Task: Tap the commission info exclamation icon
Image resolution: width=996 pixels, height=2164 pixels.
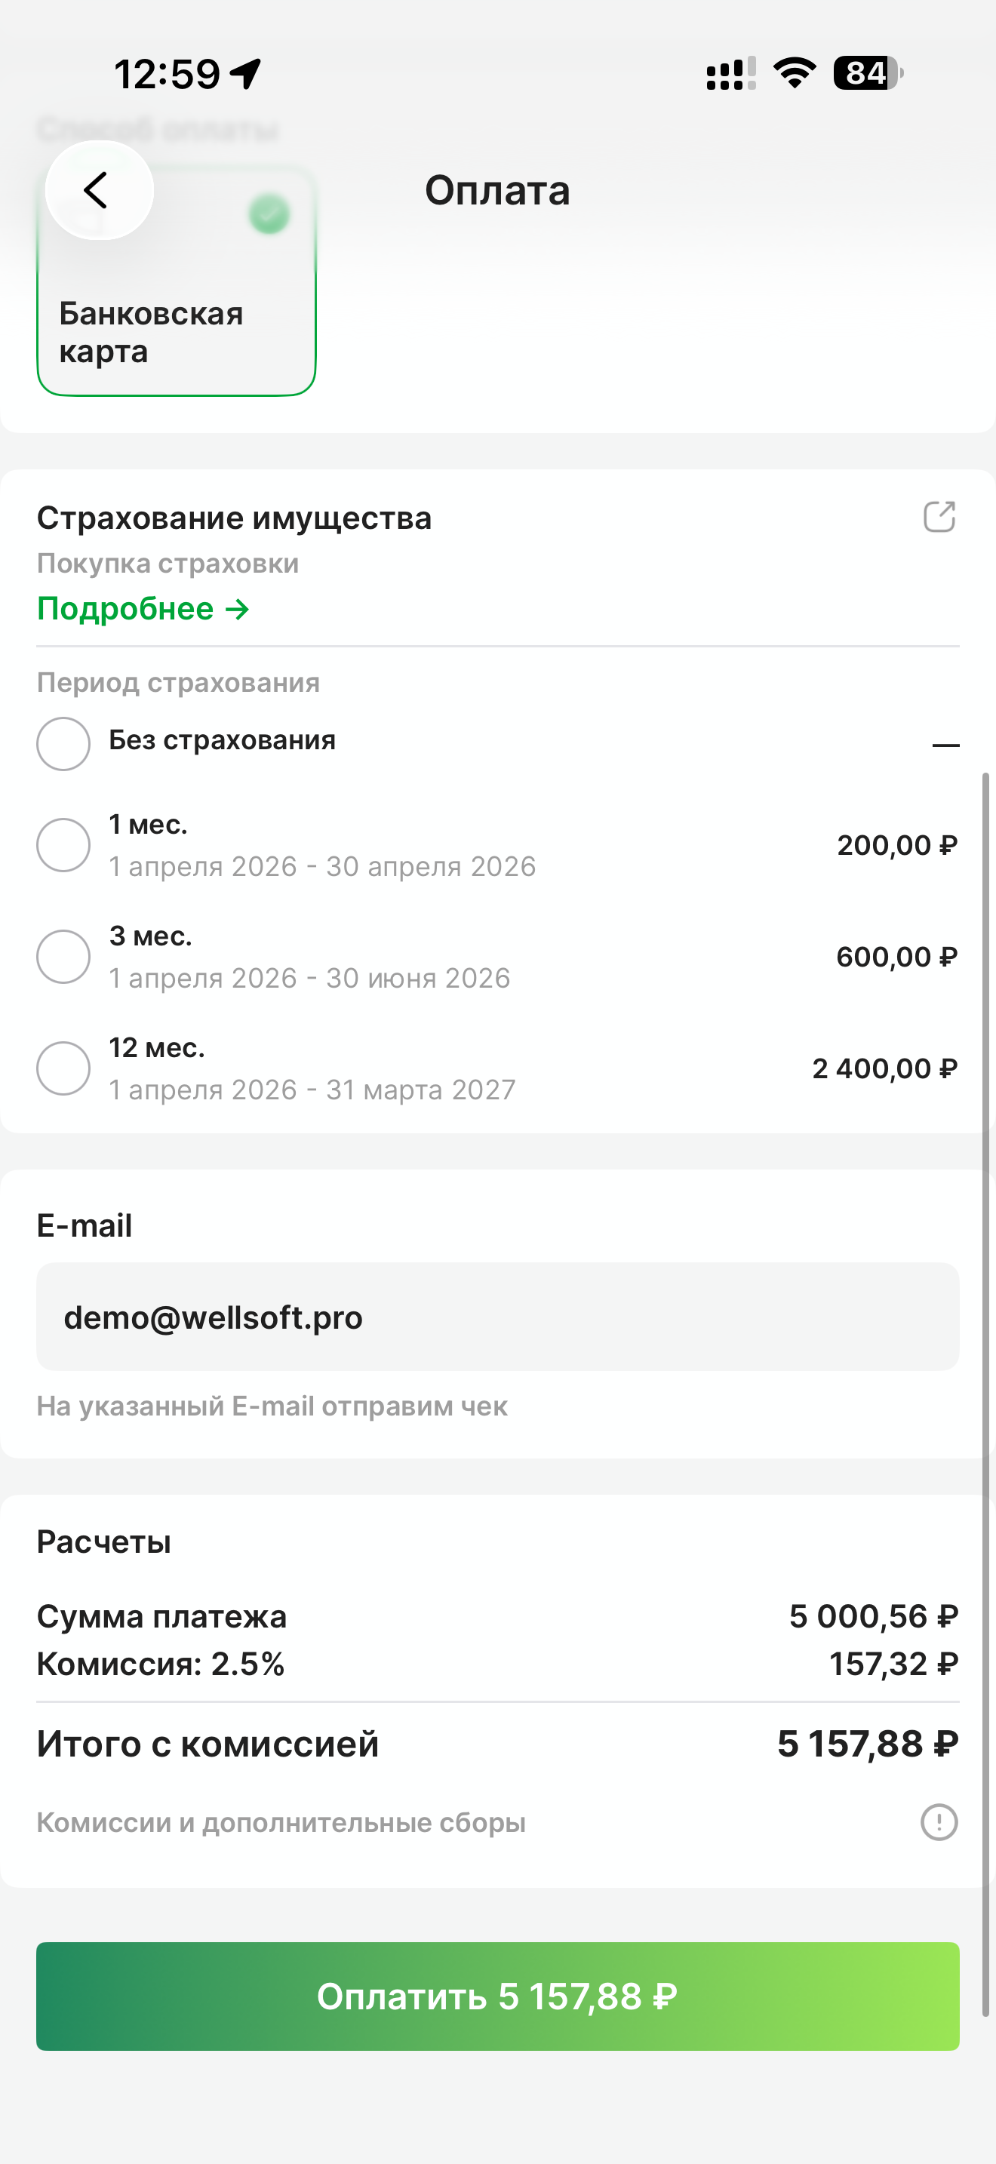Action: 939,1822
